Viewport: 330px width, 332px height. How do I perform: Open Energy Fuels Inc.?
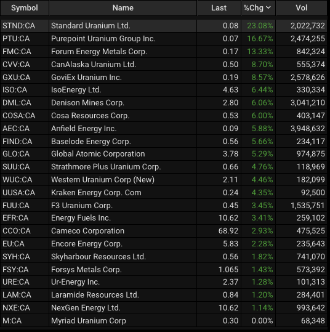tap(81, 218)
